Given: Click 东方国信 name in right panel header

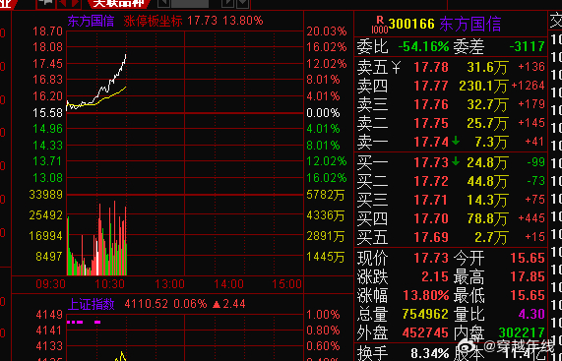Looking at the screenshot, I should tap(469, 24).
